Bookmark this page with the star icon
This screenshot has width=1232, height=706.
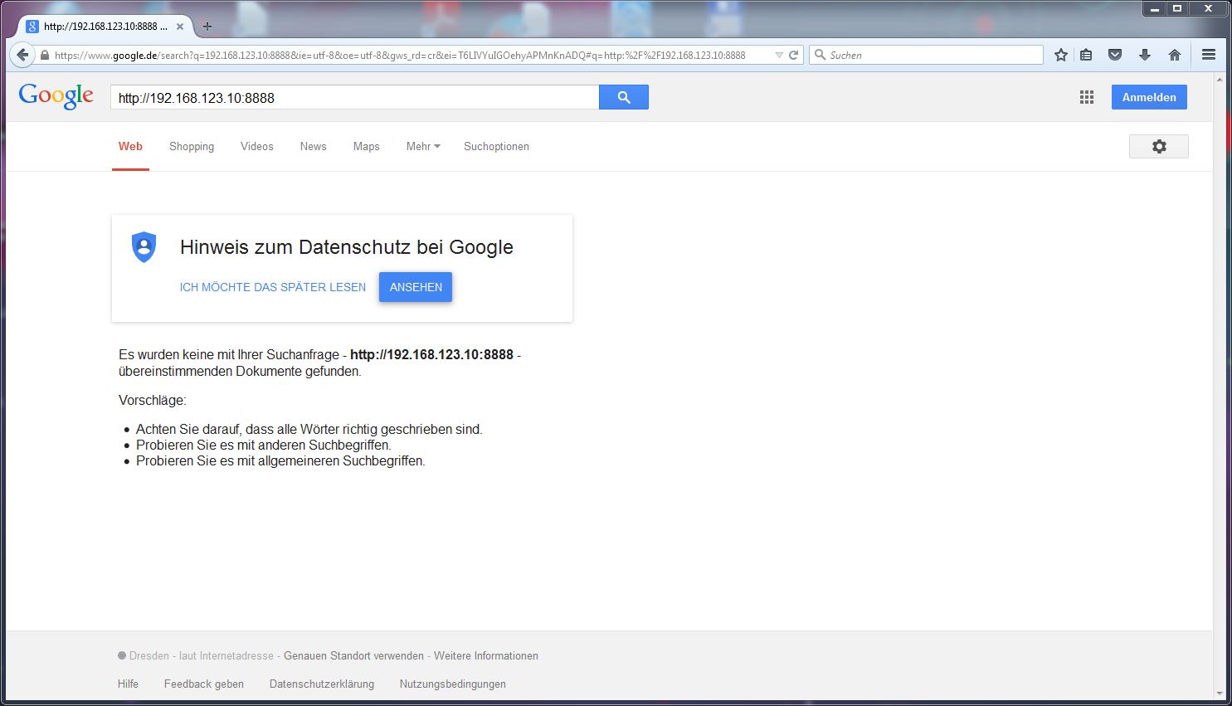(x=1060, y=55)
